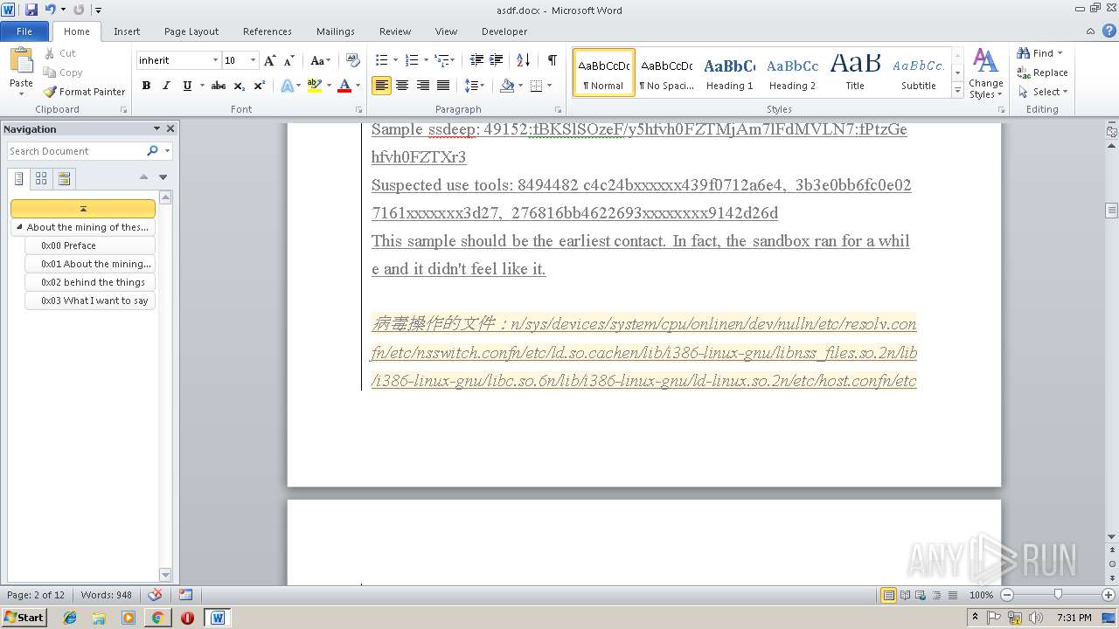Increase paragraph indent
The image size is (1119, 629).
click(x=496, y=60)
